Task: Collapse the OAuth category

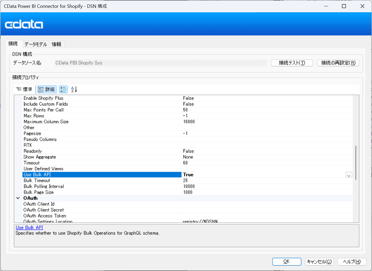Action: click(18, 198)
